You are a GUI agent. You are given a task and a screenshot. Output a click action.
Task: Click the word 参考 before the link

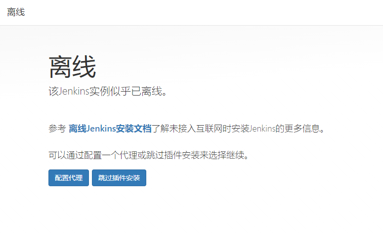click(x=57, y=128)
